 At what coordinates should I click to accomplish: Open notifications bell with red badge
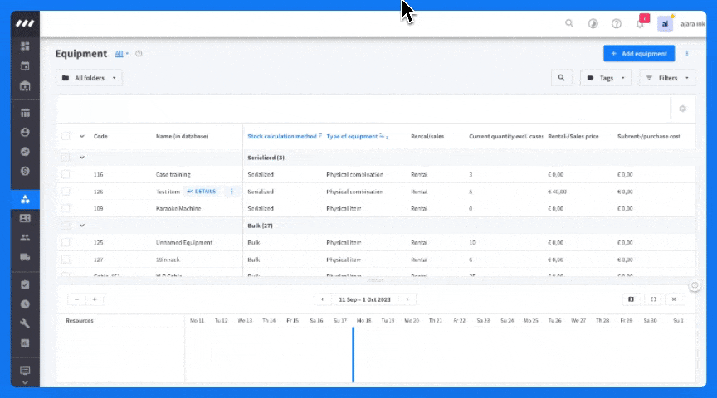[641, 22]
